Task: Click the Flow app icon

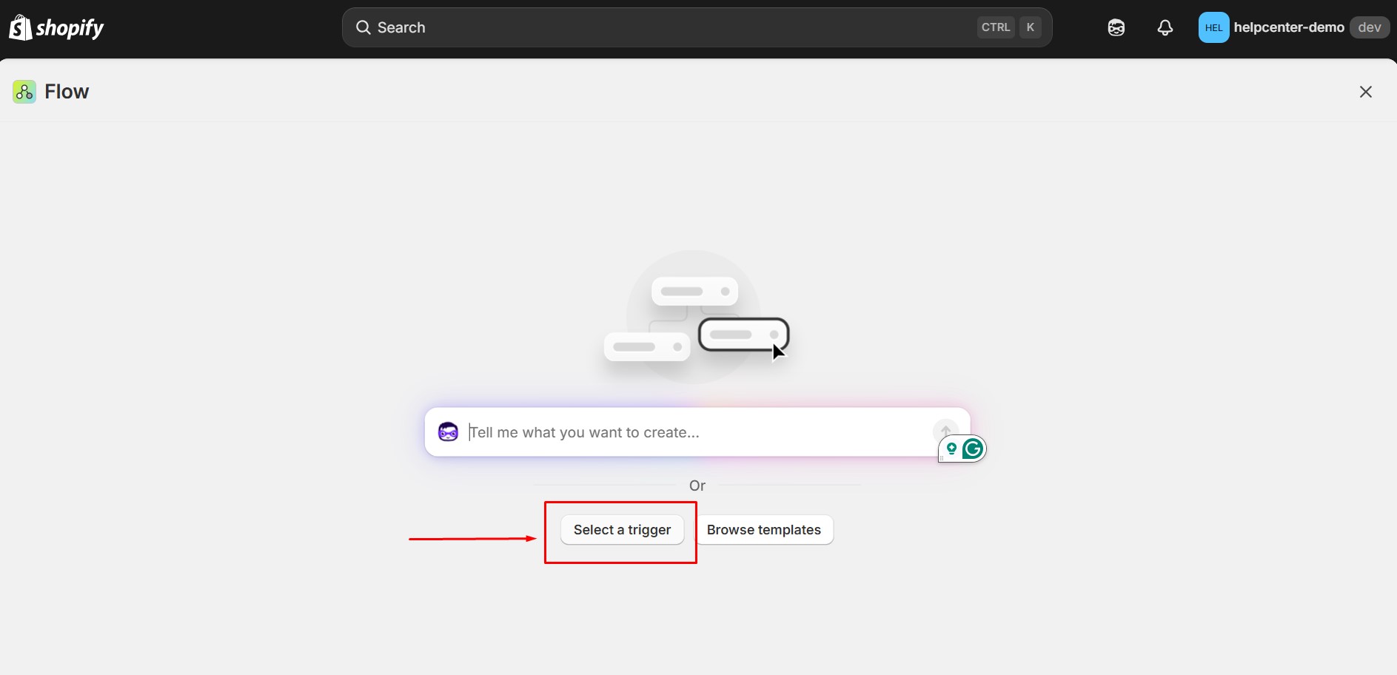Action: point(24,92)
